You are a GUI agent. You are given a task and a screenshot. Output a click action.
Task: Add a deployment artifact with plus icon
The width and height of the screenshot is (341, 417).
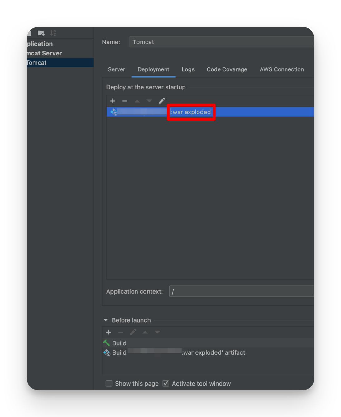tap(113, 101)
